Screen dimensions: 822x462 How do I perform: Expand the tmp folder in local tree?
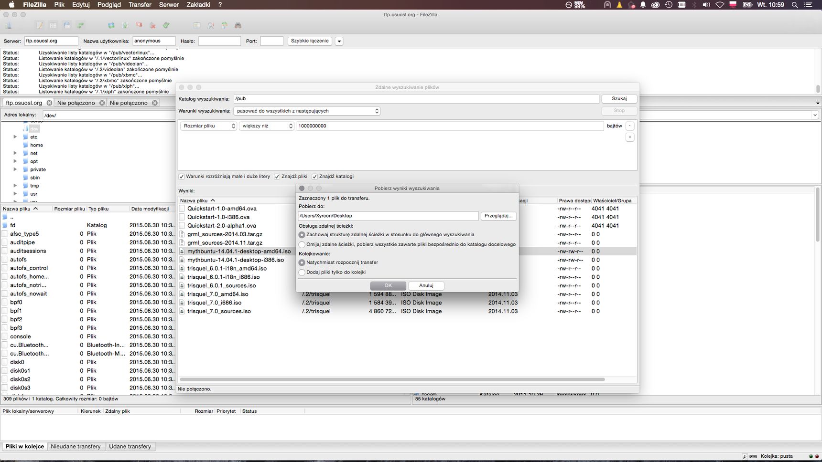(x=15, y=186)
